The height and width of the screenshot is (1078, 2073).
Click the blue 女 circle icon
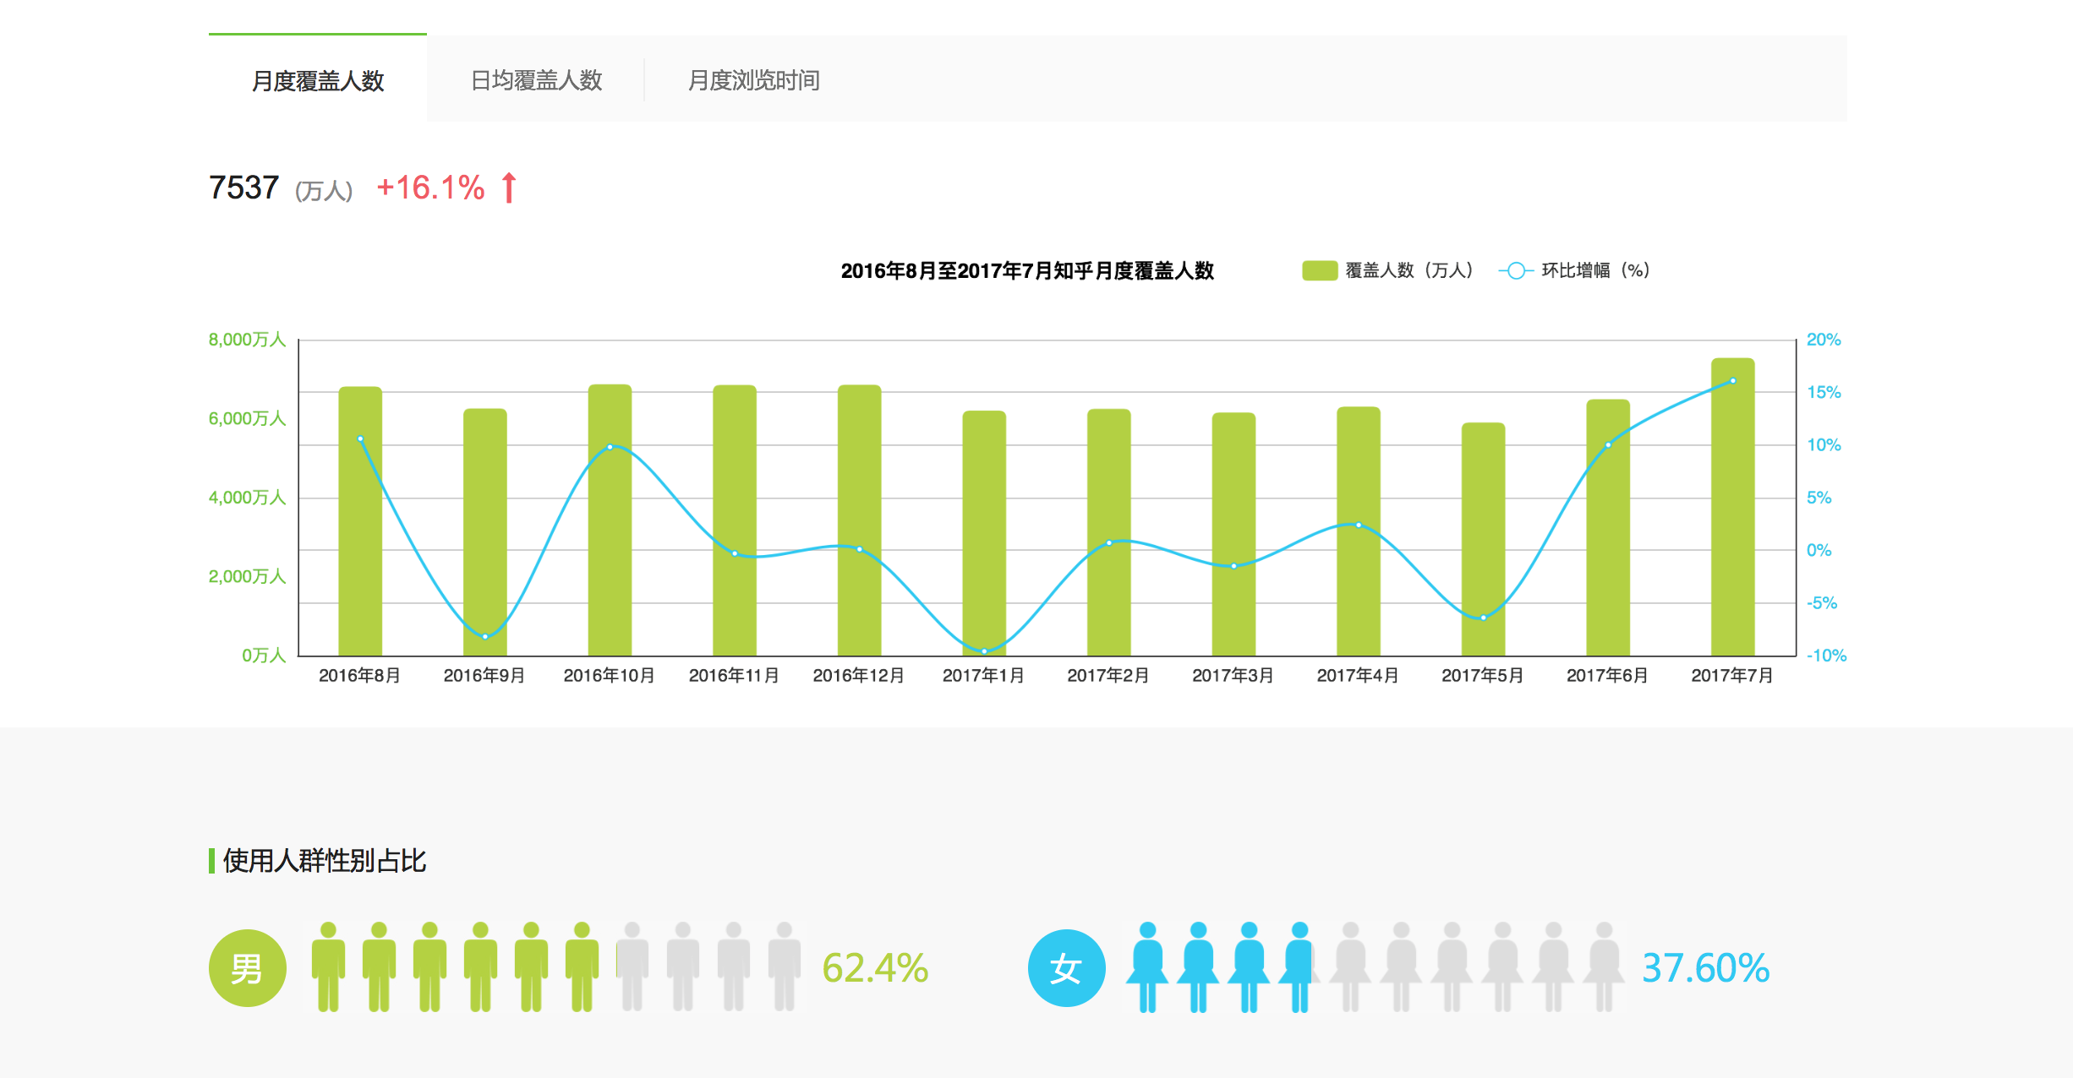pyautogui.click(x=1066, y=968)
